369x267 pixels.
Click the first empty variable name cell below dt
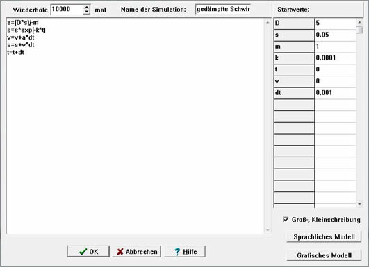[x=294, y=105]
